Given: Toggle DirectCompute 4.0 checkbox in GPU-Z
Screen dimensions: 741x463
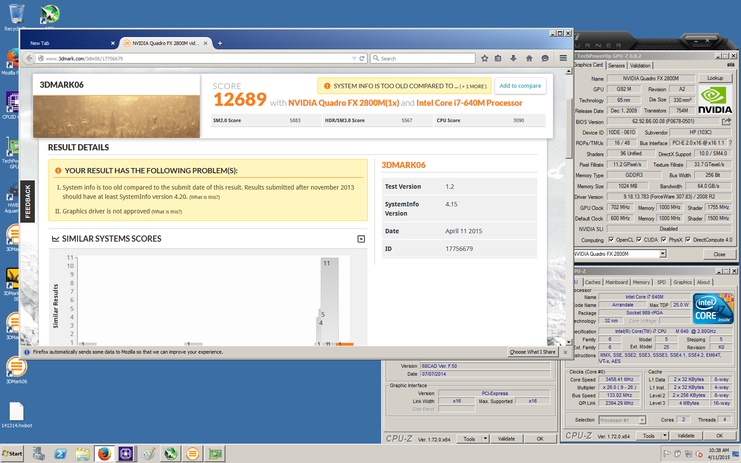Looking at the screenshot, I should point(688,240).
